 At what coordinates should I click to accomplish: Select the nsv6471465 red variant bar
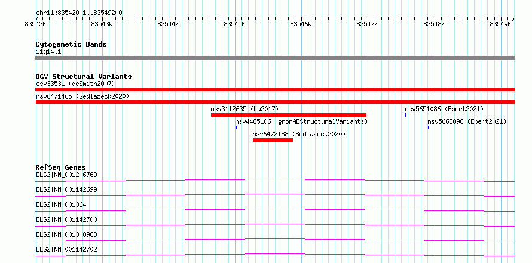(x=275, y=102)
